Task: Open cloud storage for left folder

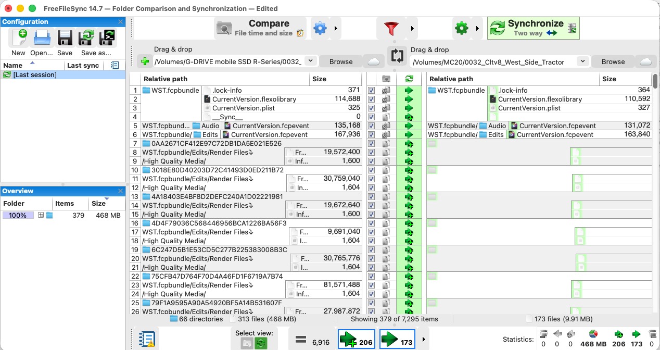Action: coord(374,61)
